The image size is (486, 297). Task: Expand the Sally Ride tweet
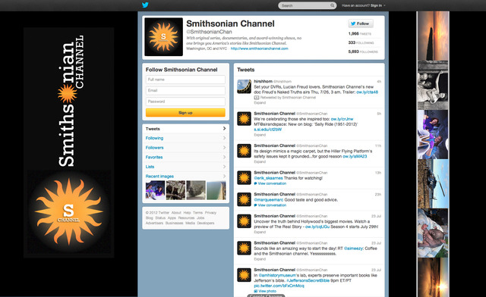pyautogui.click(x=260, y=135)
